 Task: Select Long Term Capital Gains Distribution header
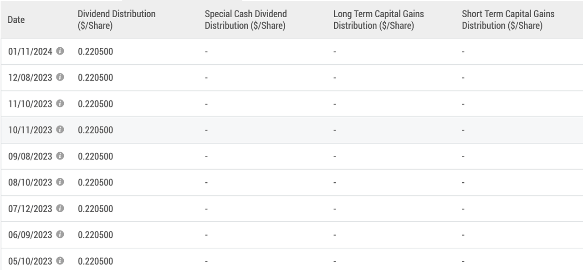[378, 20]
